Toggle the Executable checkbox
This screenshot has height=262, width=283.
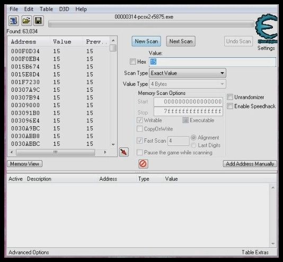click(x=185, y=120)
